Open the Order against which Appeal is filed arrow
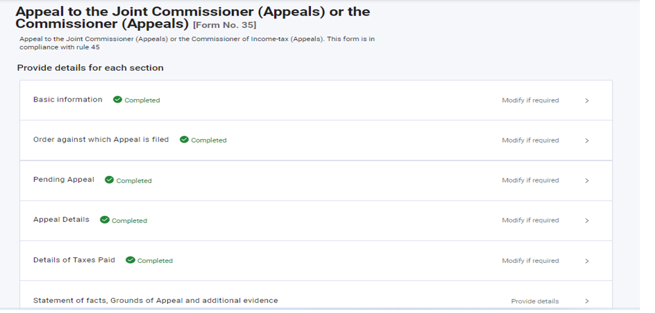The width and height of the screenshot is (655, 313). (587, 141)
